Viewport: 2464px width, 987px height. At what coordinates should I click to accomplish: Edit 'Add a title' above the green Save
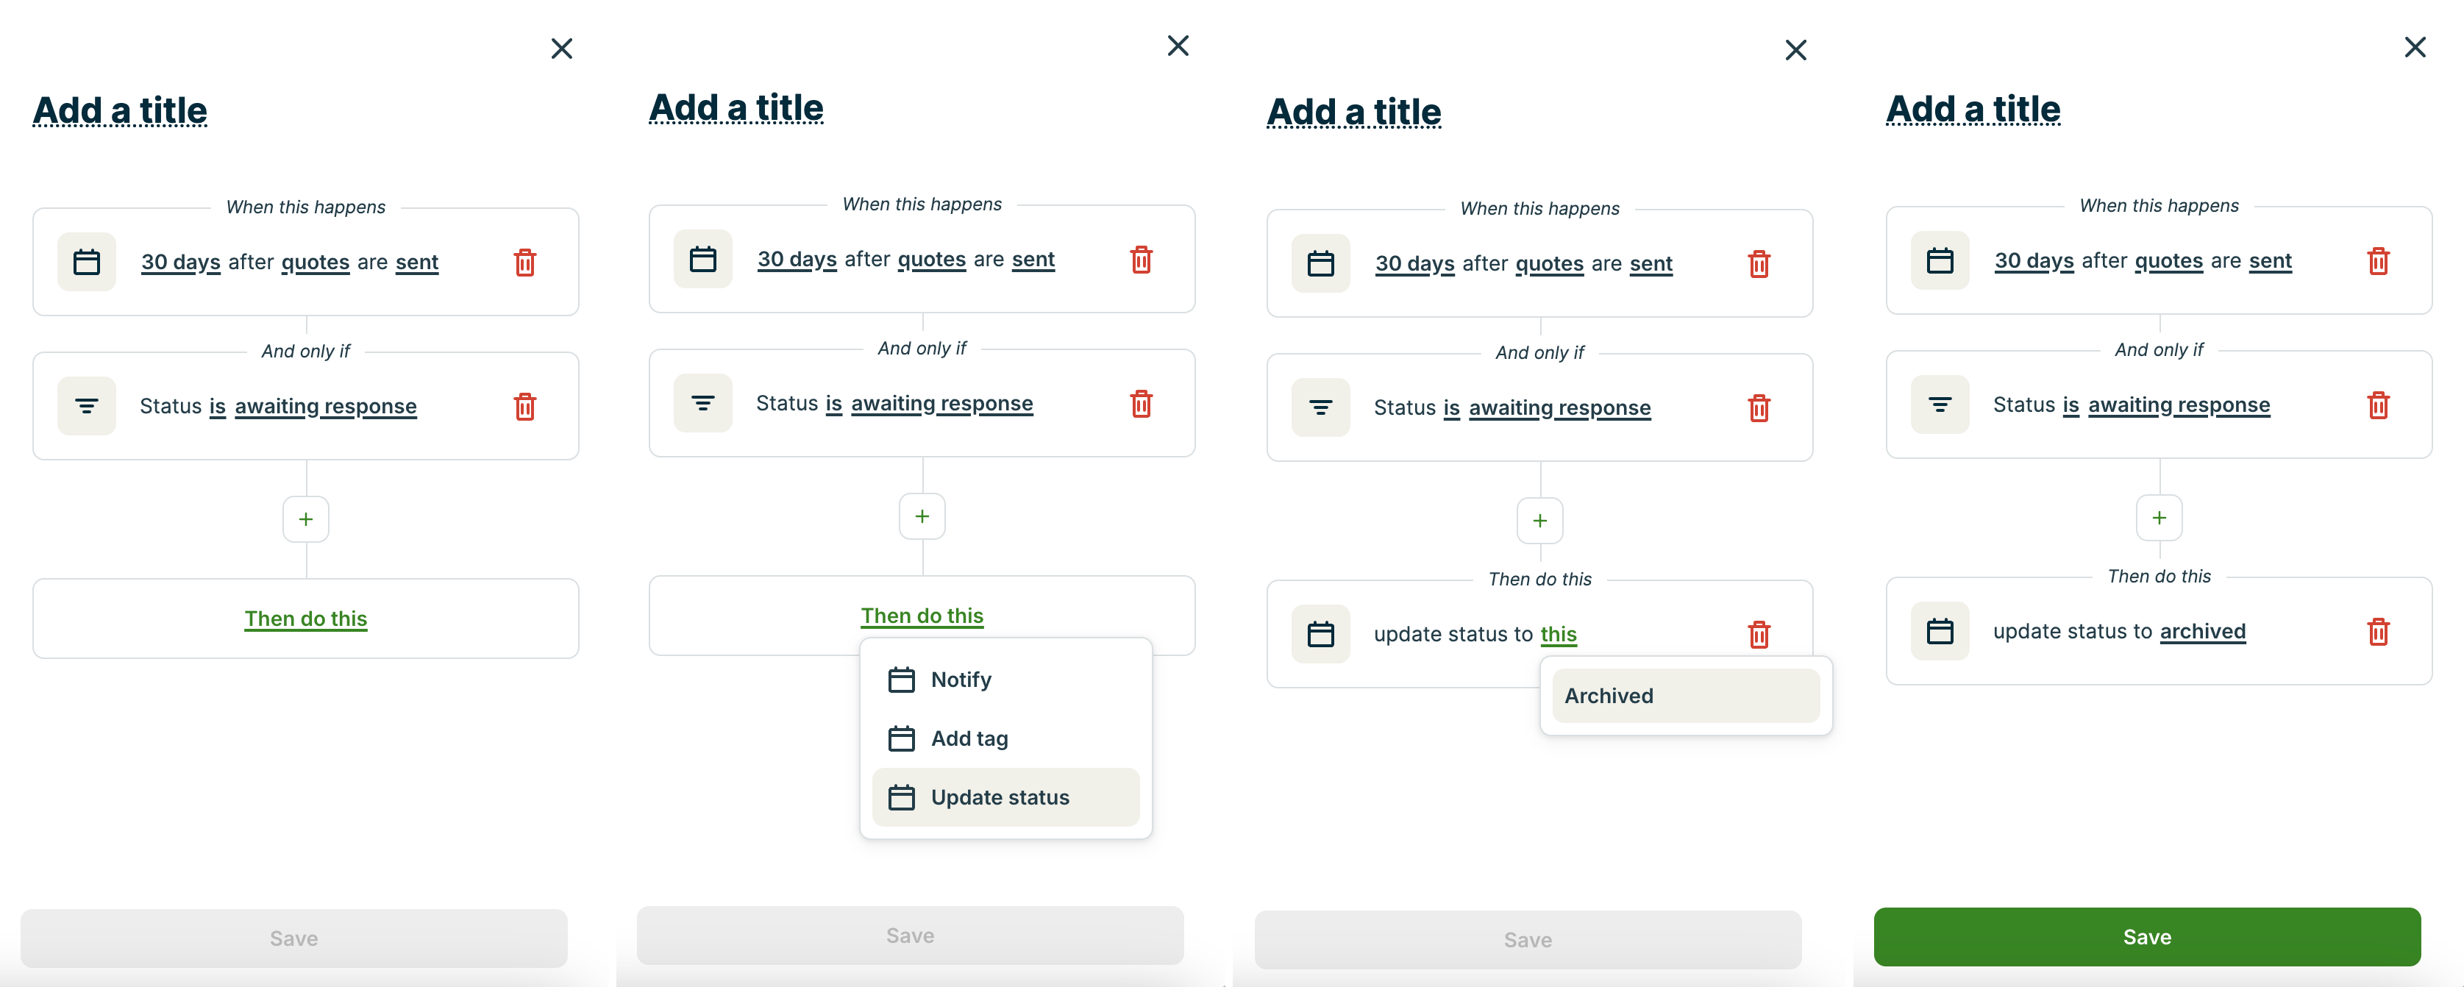tap(1973, 110)
